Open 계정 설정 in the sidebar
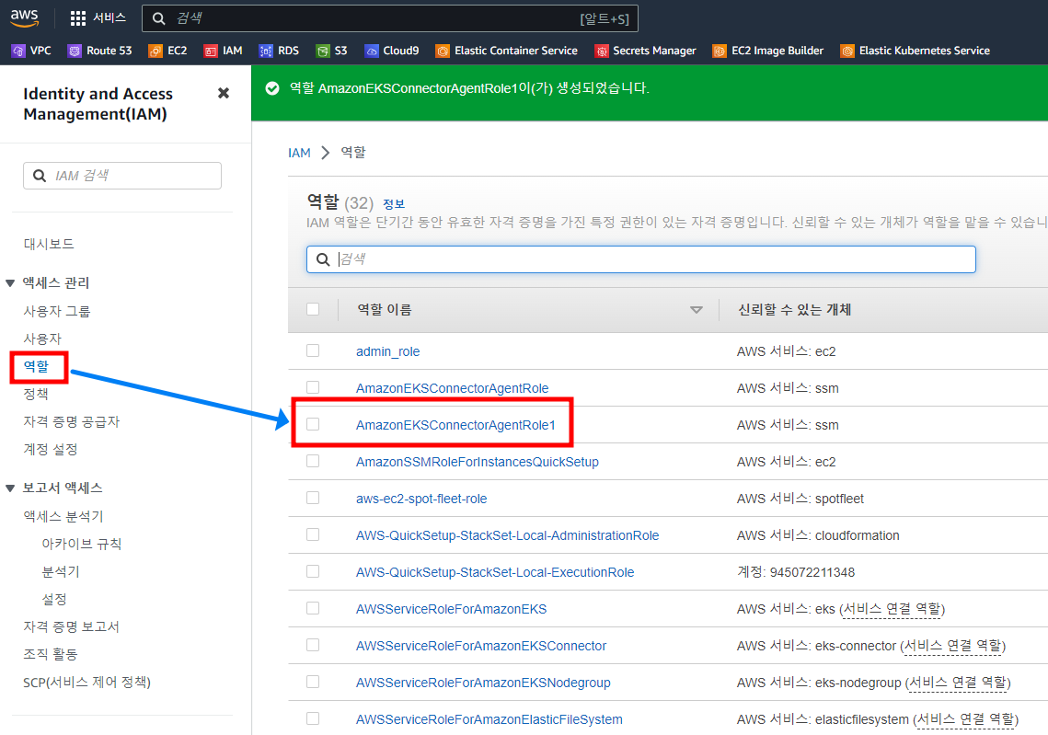 pyautogui.click(x=51, y=449)
